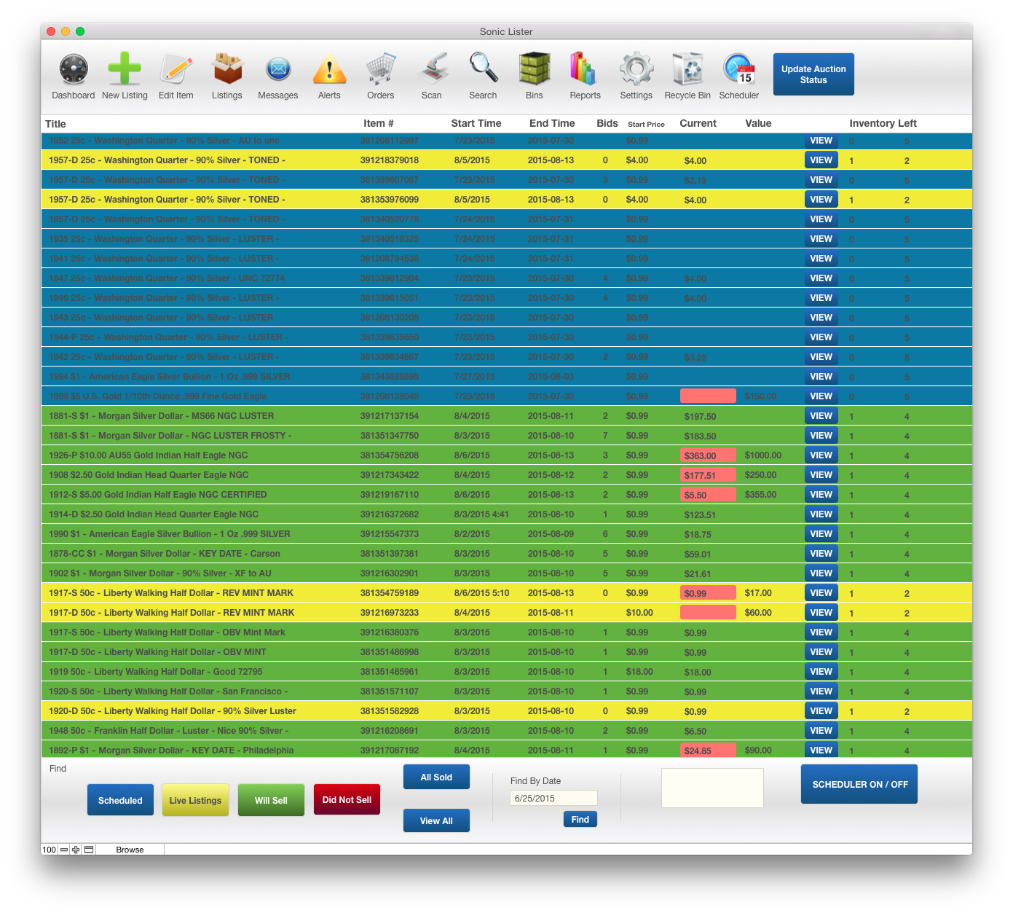Open the Browse mode popup menu
The height and width of the screenshot is (913, 1013).
click(130, 850)
